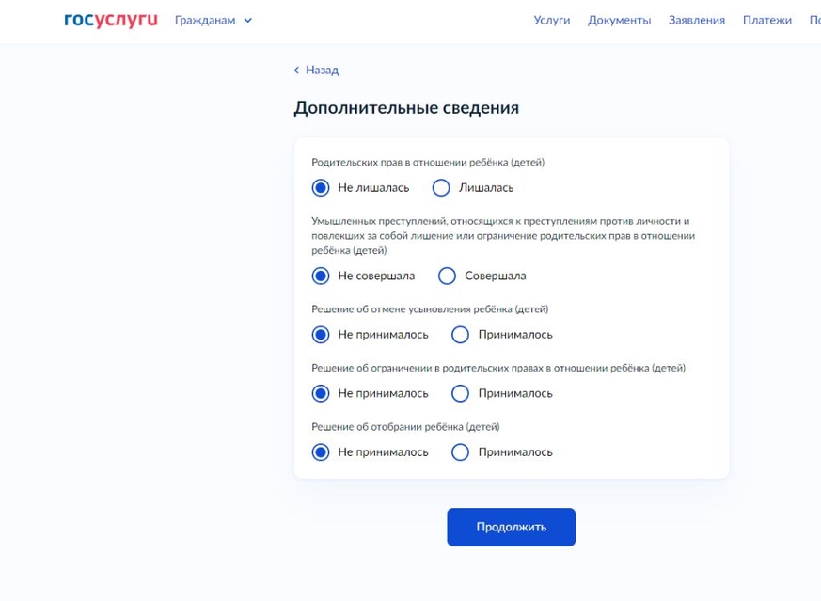Image resolution: width=821 pixels, height=601 pixels.
Task: Open the Услуги menu item
Action: point(551,20)
